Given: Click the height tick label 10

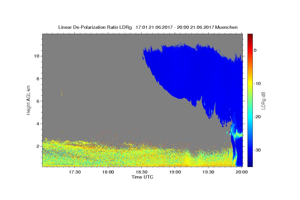Looking at the screenshot, I should tap(37, 56).
